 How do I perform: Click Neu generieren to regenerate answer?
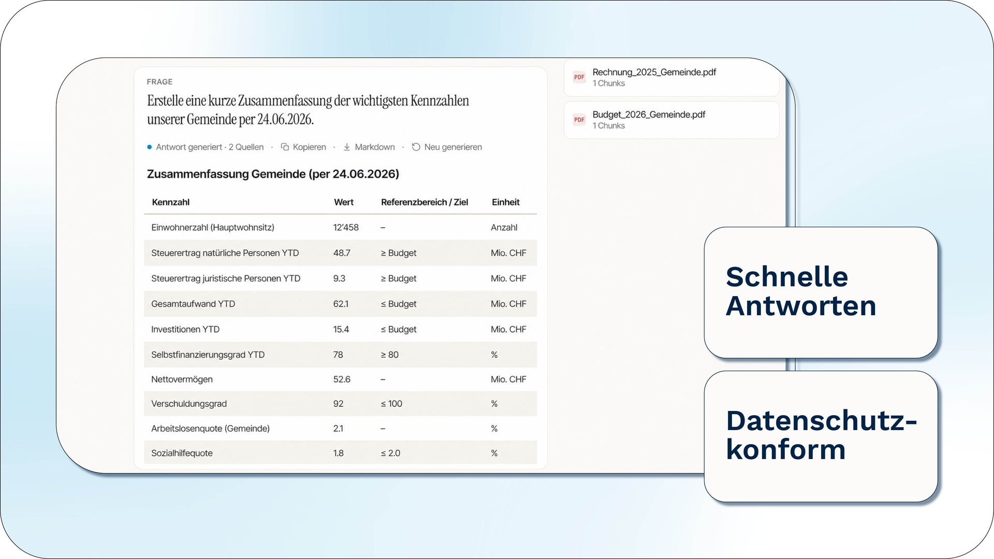(x=453, y=147)
